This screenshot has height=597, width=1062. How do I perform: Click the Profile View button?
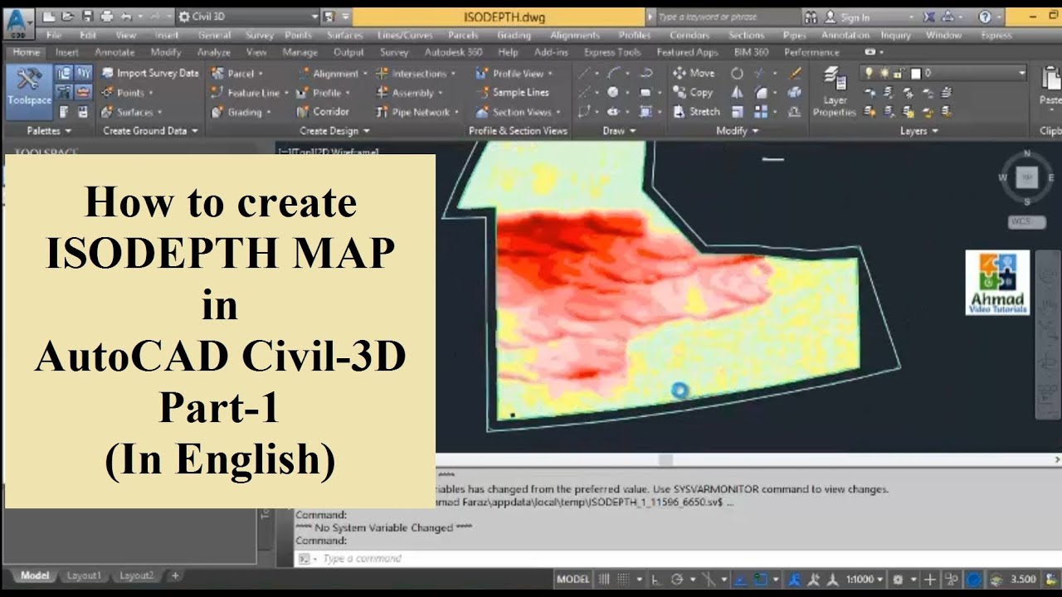tap(514, 73)
